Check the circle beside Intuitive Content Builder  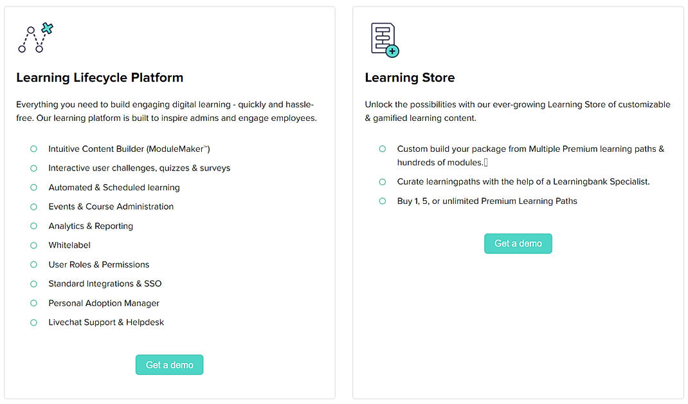tap(33, 149)
